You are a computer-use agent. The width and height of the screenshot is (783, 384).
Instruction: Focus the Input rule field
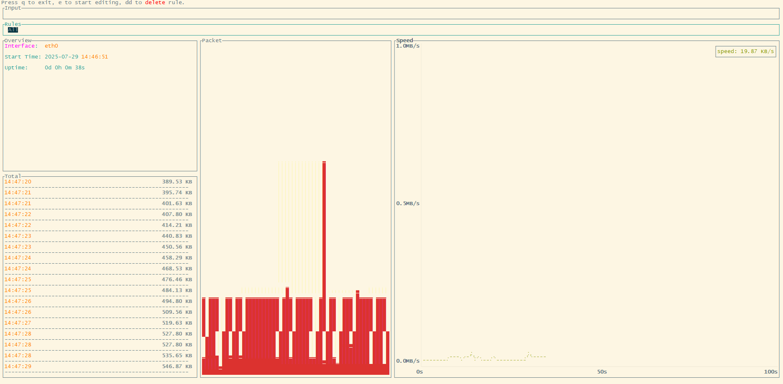391,13
